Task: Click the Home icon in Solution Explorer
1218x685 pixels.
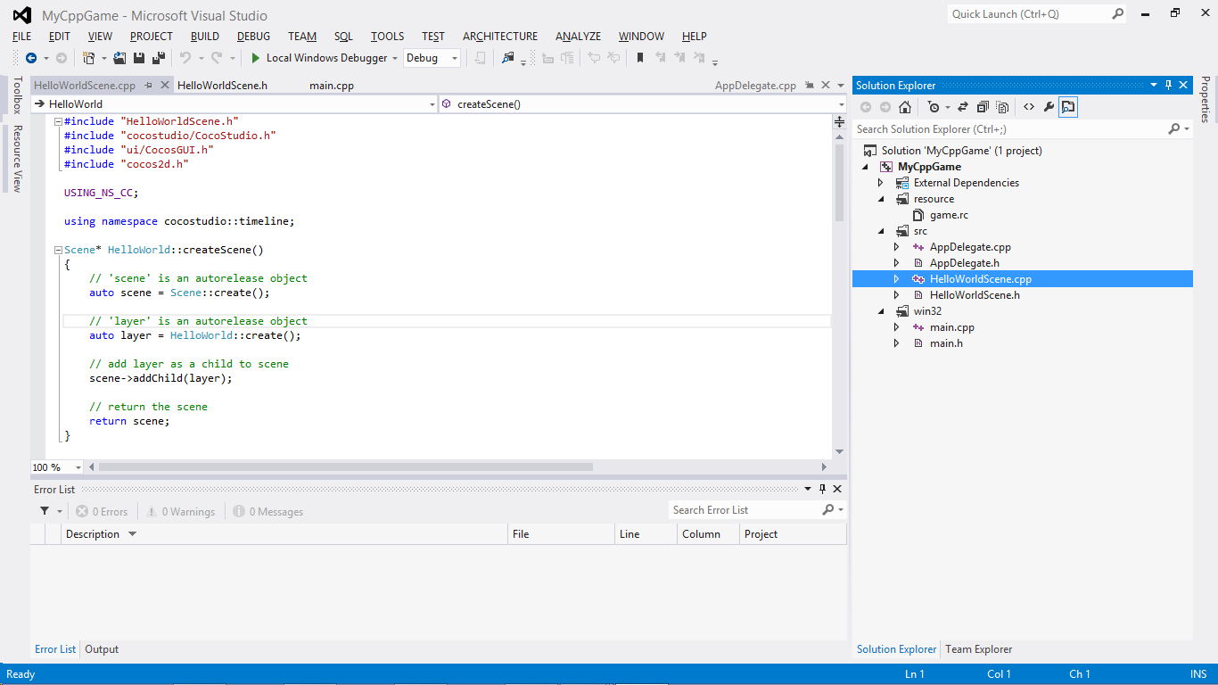Action: click(905, 107)
